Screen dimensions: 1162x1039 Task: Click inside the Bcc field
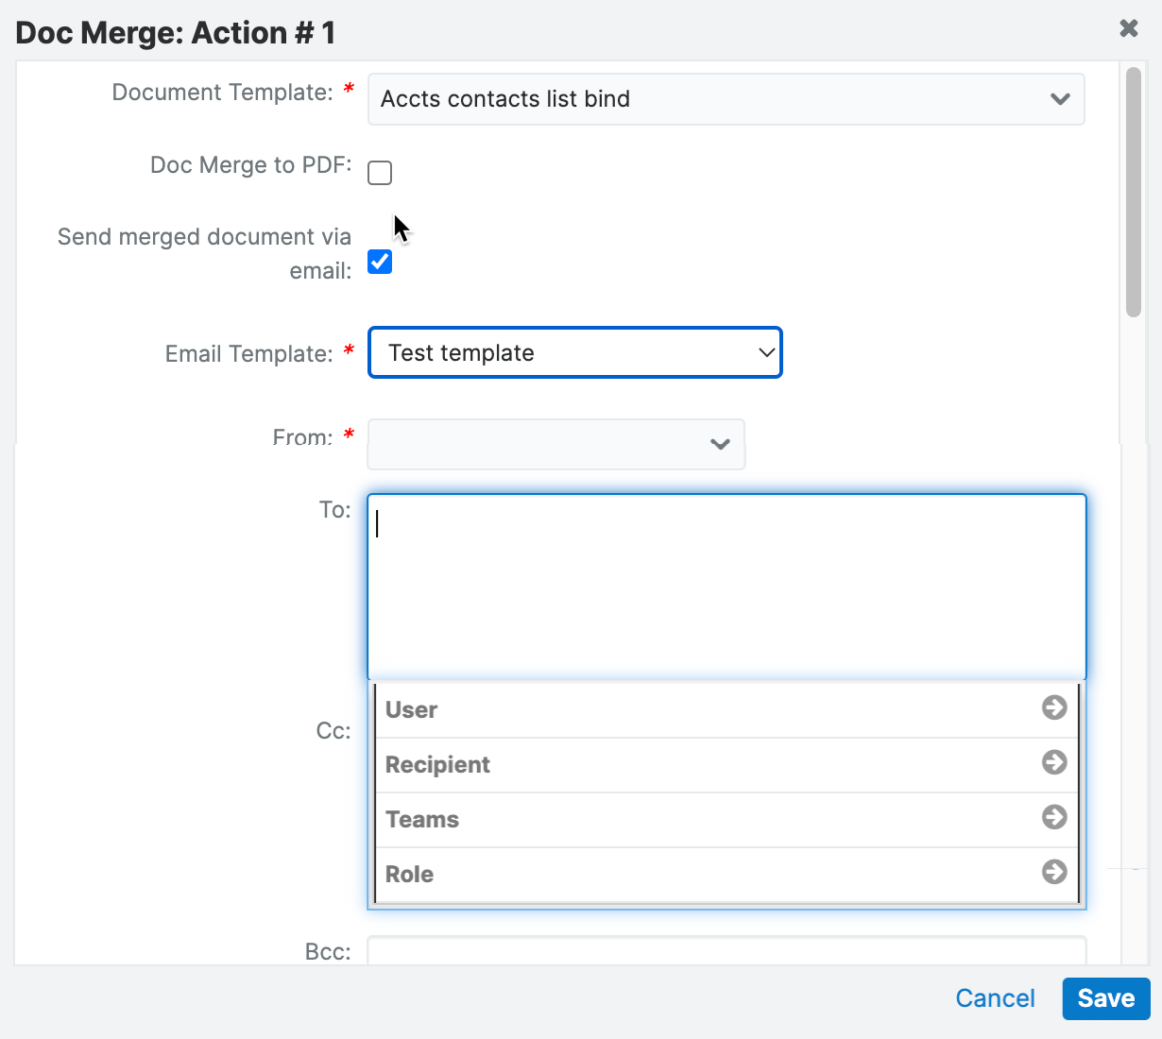tap(726, 952)
